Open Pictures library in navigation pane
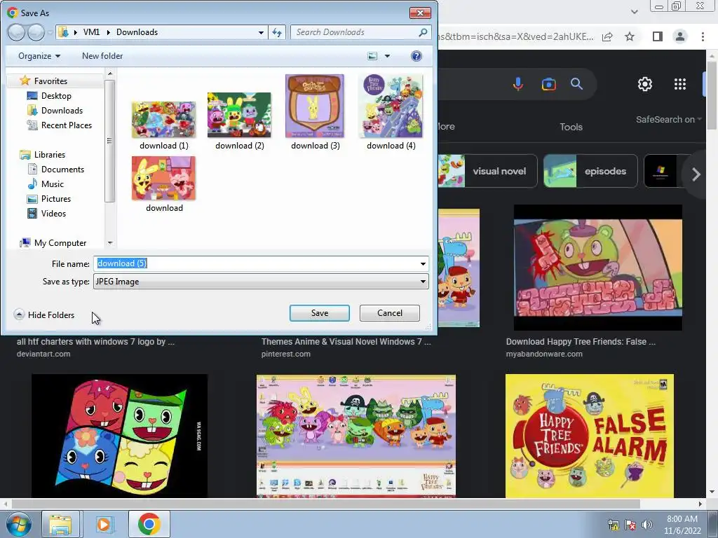Screen dimensions: 718x538 tap(56, 198)
